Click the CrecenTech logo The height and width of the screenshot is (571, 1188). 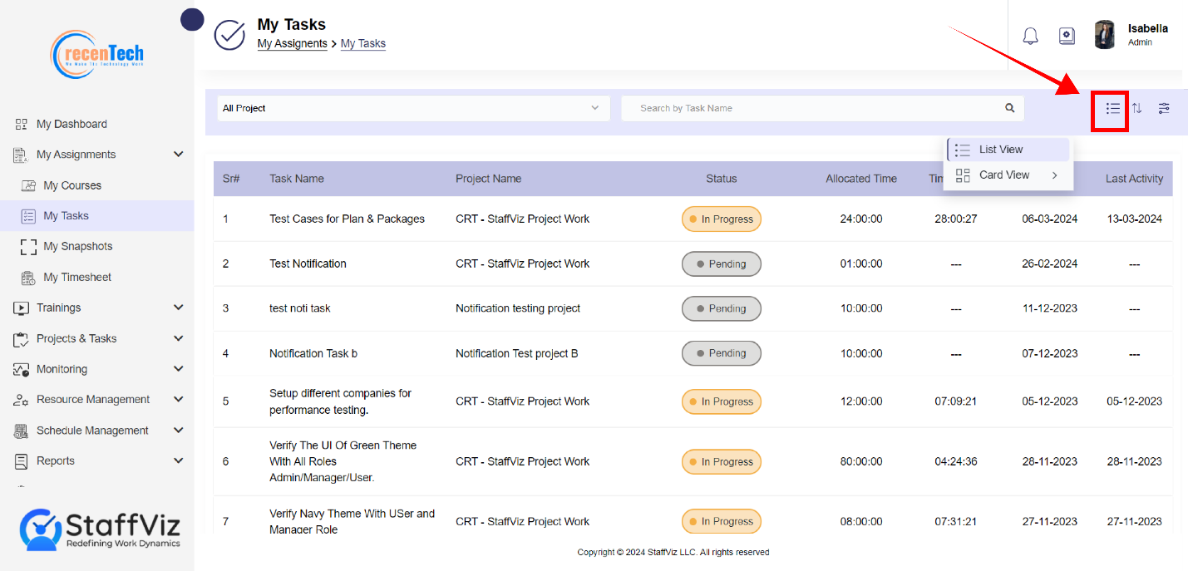[97, 54]
